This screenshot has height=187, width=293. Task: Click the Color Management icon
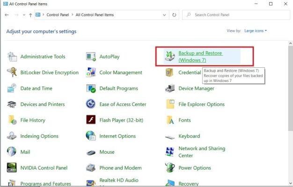[x=91, y=72]
